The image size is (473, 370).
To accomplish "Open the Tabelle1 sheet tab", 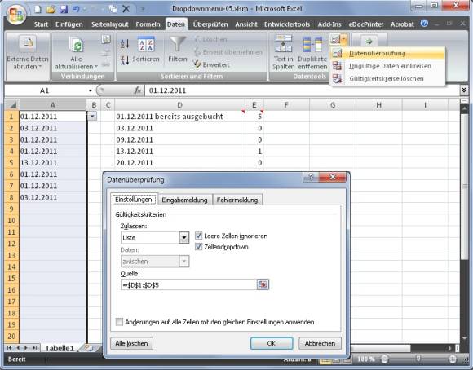I will coord(60,348).
